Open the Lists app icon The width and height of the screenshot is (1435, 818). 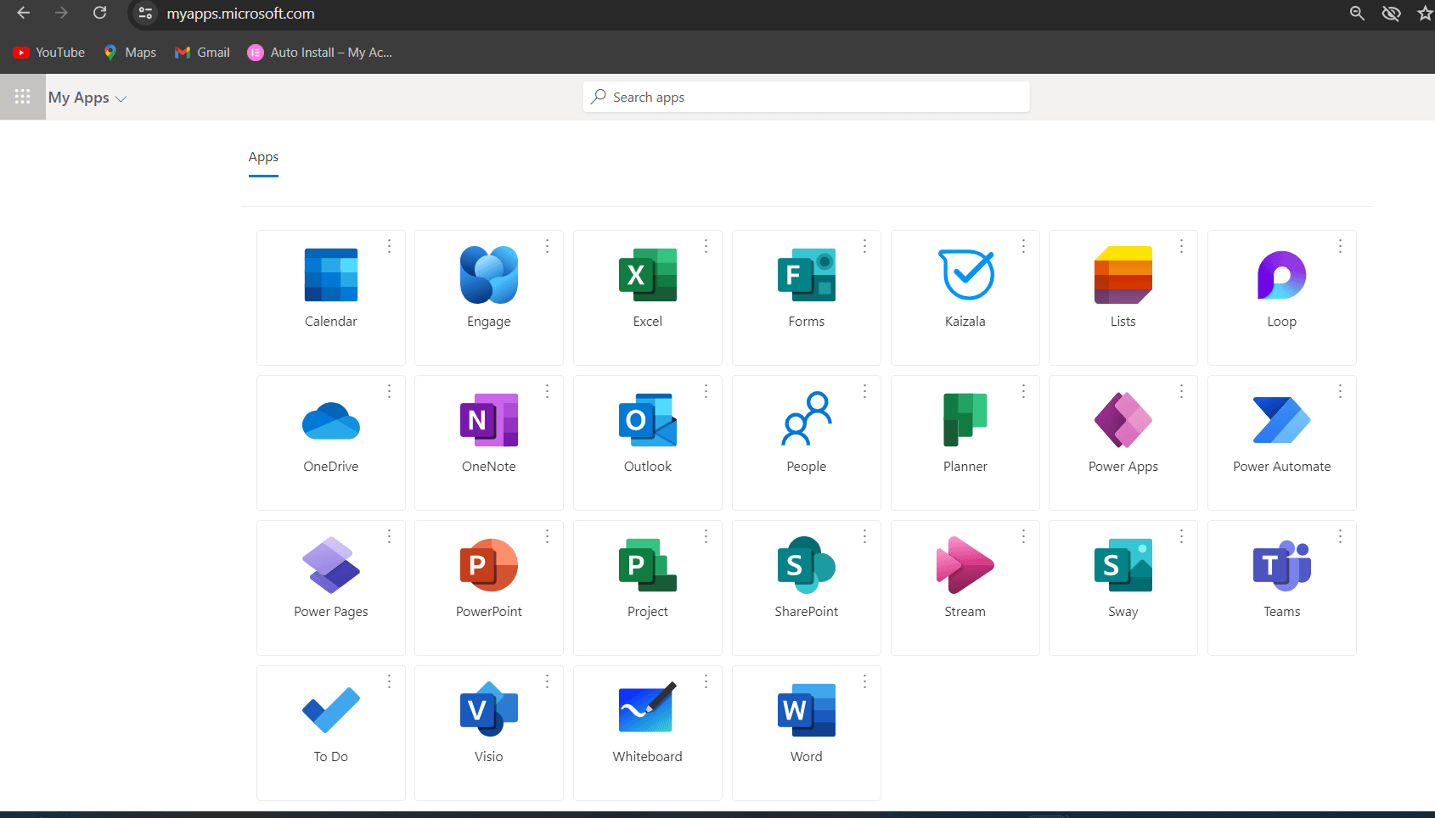coord(1123,275)
